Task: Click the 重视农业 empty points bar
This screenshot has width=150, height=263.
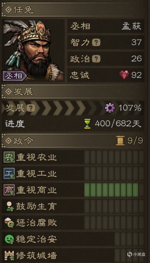Action: pyautogui.click(x=114, y=157)
